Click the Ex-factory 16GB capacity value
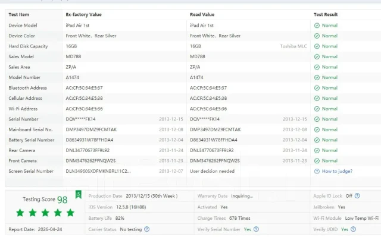 (71, 46)
